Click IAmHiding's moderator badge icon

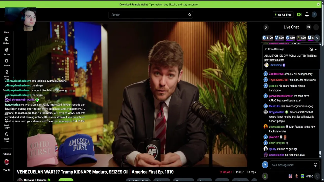(284, 65)
